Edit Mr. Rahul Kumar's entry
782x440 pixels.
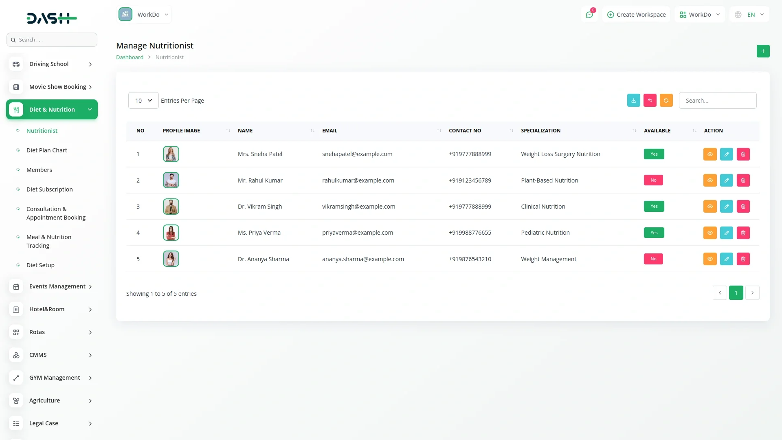(726, 180)
